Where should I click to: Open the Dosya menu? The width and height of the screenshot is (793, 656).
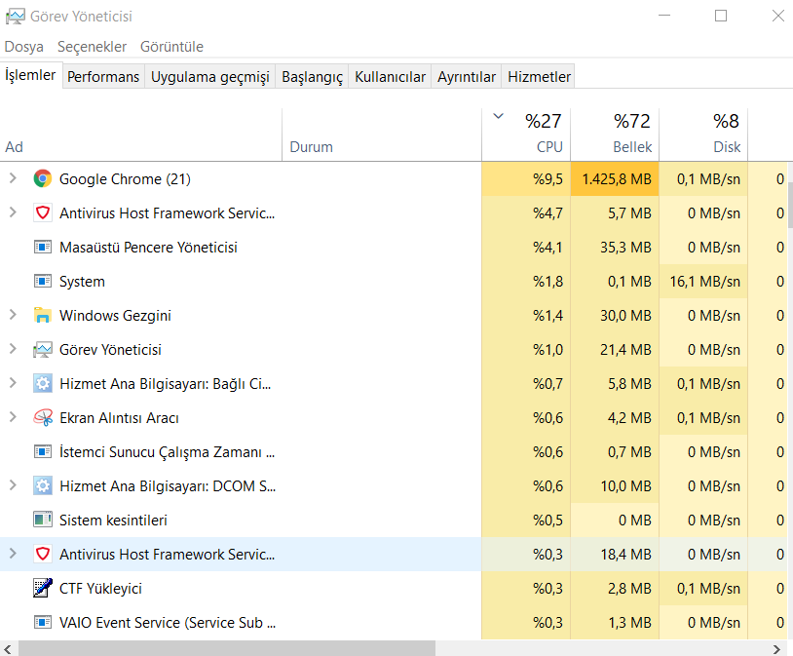[23, 47]
